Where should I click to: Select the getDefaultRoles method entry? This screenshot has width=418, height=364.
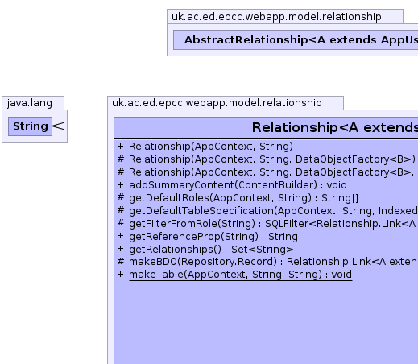(243, 198)
